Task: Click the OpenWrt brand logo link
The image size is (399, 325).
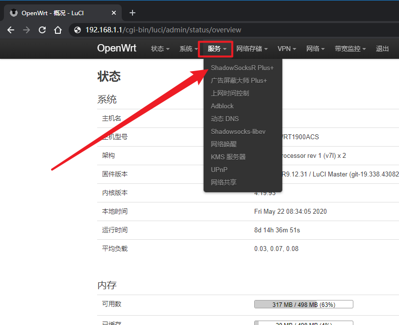Action: tap(117, 48)
